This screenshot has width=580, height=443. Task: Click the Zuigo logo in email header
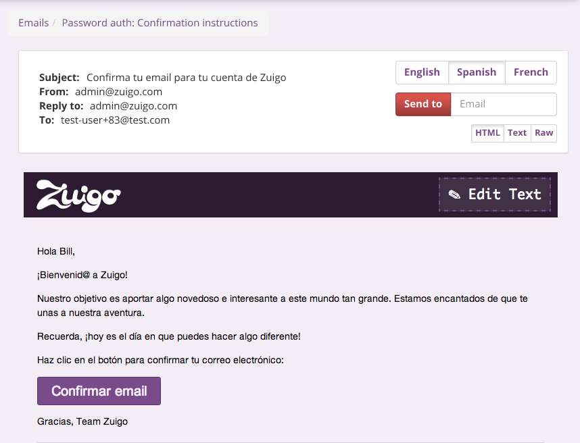78,195
